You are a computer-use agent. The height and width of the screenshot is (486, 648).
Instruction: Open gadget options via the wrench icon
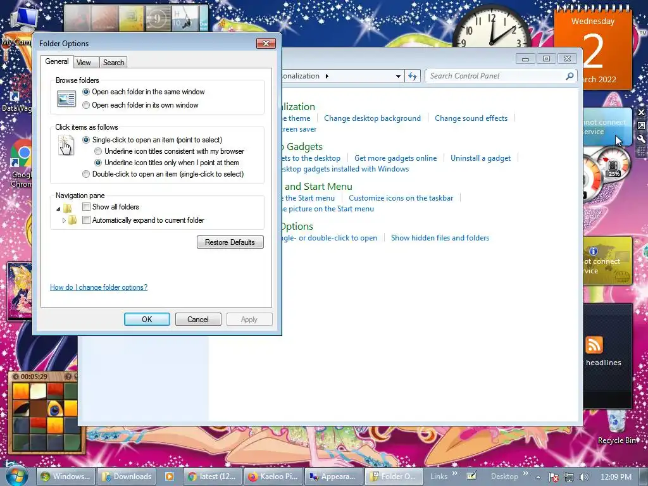click(x=641, y=139)
